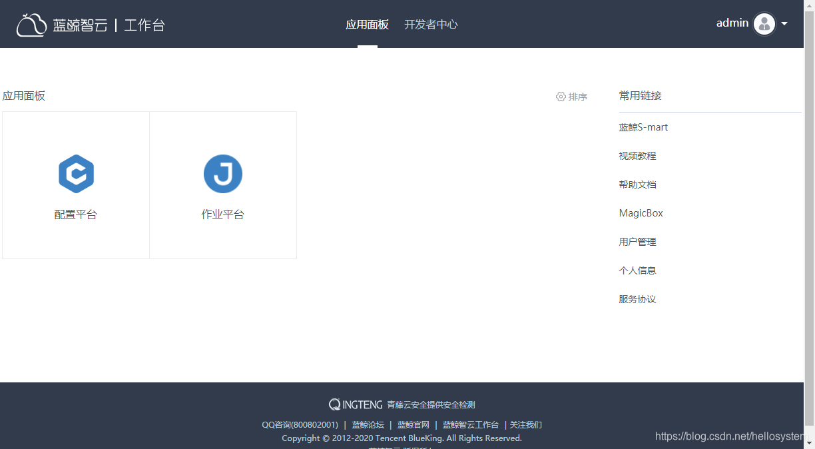Screen dimensions: 815x449
Task: Click the admin user avatar
Action: [764, 24]
